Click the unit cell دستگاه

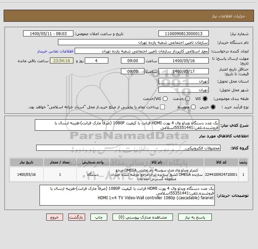point(93,174)
